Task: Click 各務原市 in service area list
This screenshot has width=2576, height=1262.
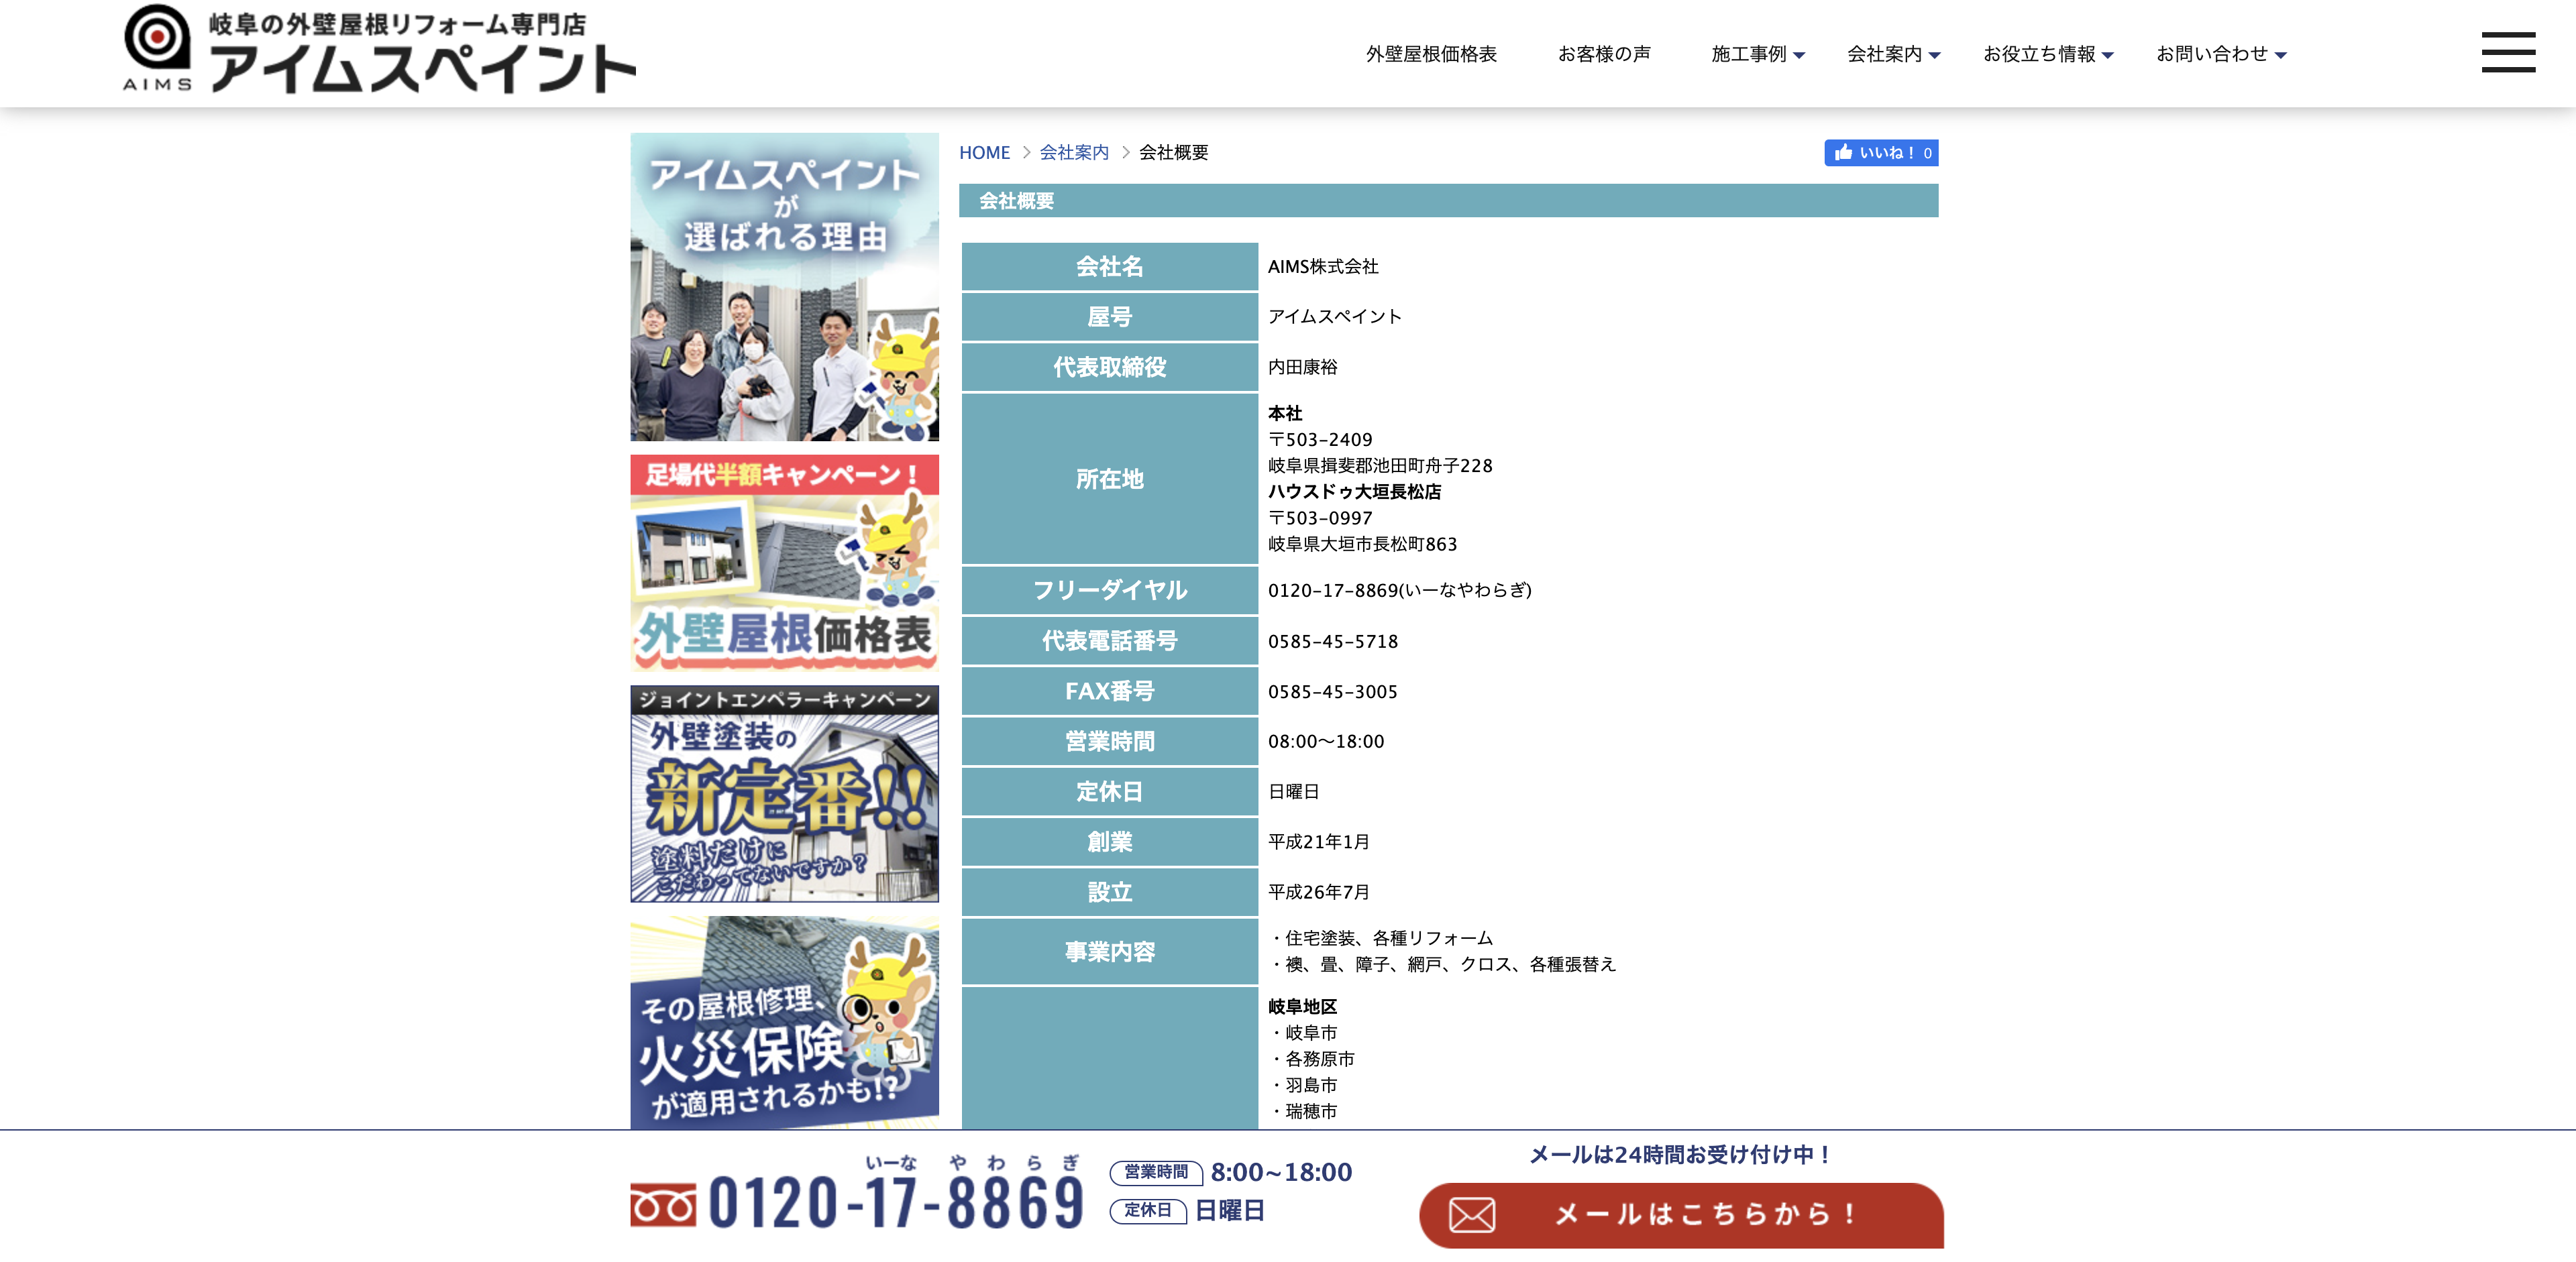Action: point(1319,1058)
